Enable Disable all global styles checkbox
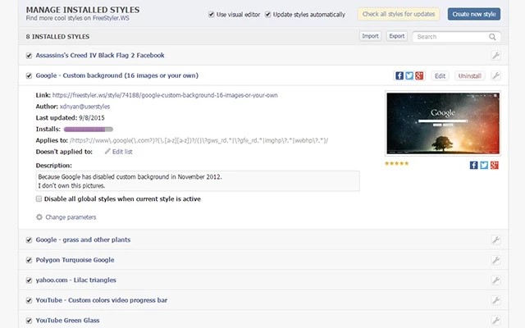The width and height of the screenshot is (525, 328). [x=39, y=198]
